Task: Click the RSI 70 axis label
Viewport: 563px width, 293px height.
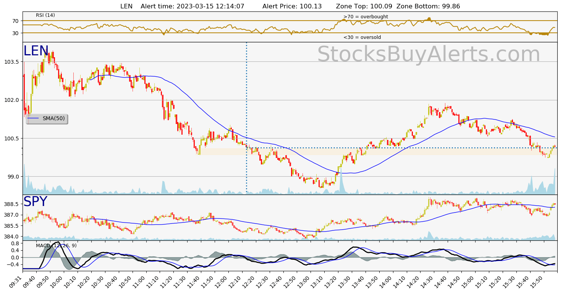Action: click(15, 21)
